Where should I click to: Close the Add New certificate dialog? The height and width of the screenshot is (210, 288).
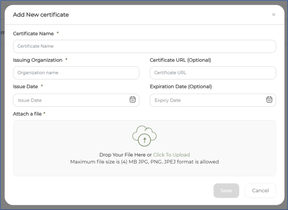pyautogui.click(x=274, y=14)
